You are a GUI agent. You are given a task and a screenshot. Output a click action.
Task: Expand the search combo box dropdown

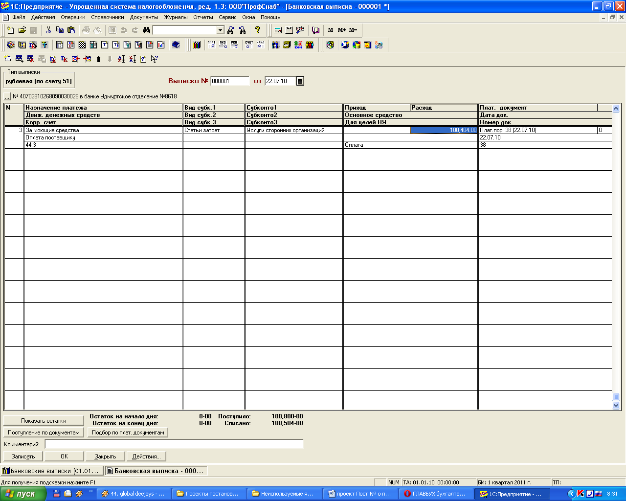[x=220, y=30]
